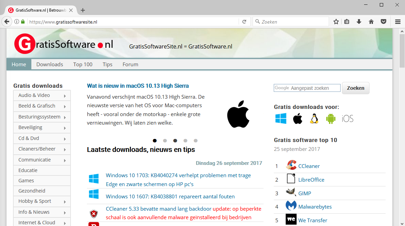This screenshot has width=405, height=226.
Task: Expand the Audio & Video category
Action: (42, 95)
